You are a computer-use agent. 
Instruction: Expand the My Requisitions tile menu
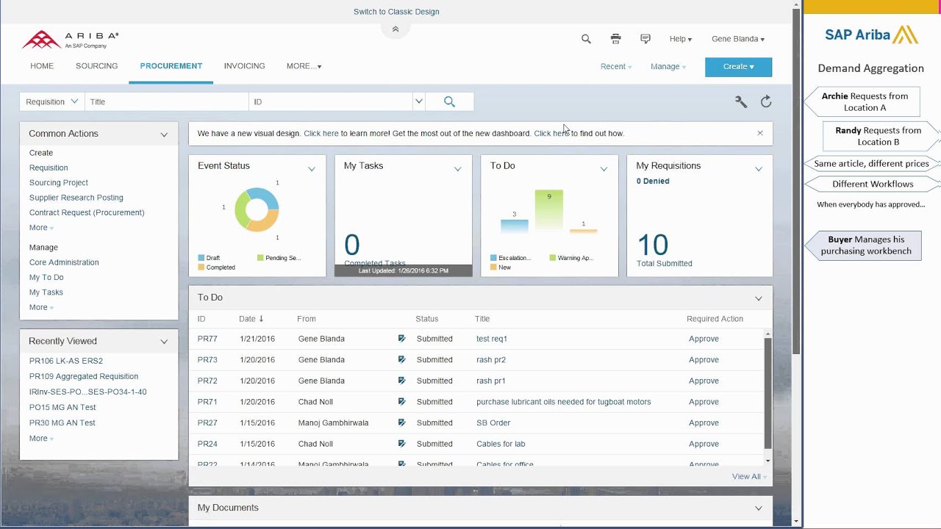[759, 169]
